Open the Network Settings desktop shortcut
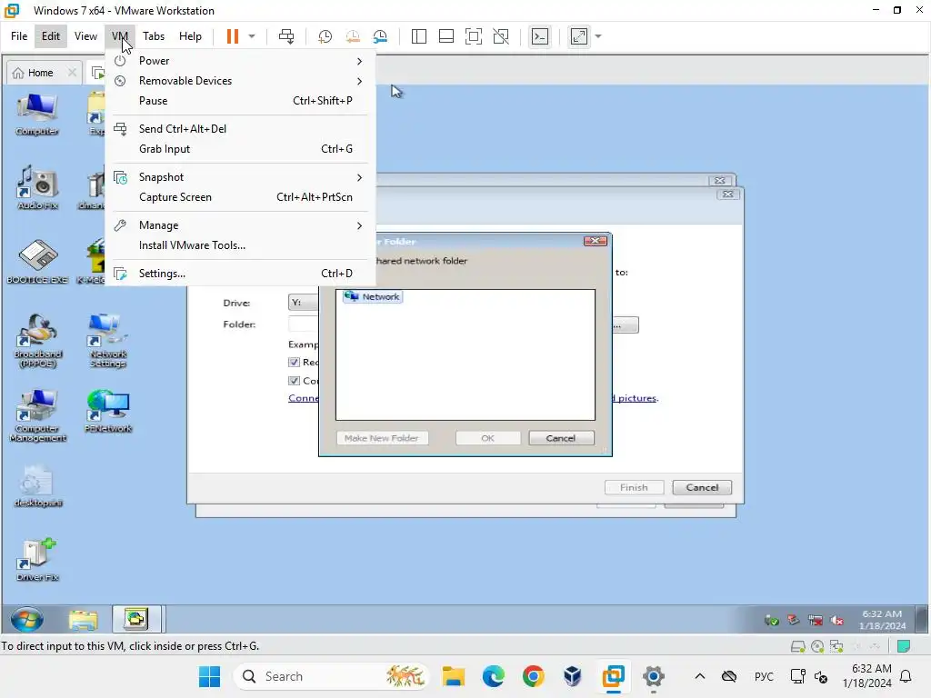The height and width of the screenshot is (698, 931). tap(108, 341)
